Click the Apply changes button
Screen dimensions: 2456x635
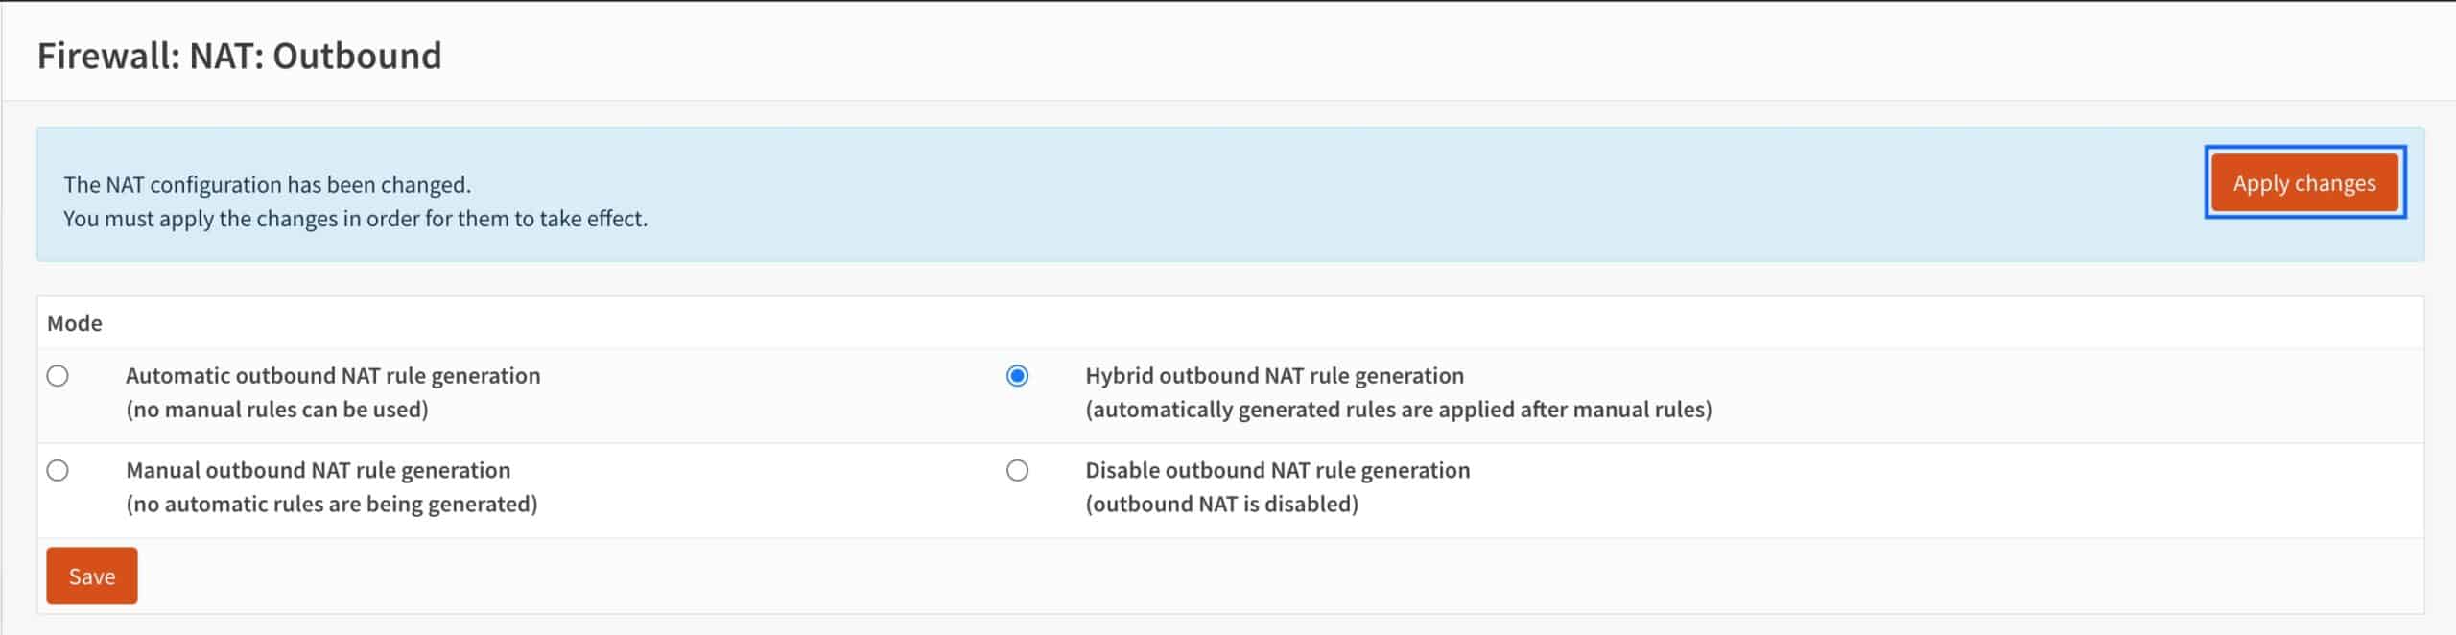coord(2304,183)
